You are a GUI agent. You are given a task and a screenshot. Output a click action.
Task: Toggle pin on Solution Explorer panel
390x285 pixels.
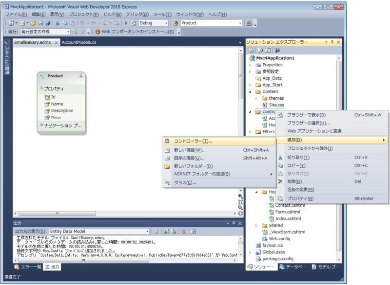(x=332, y=42)
